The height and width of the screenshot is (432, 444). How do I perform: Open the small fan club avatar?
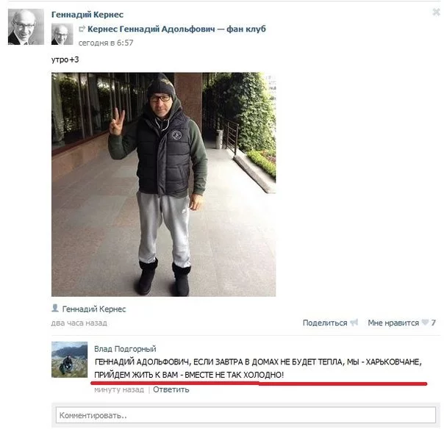point(62,35)
